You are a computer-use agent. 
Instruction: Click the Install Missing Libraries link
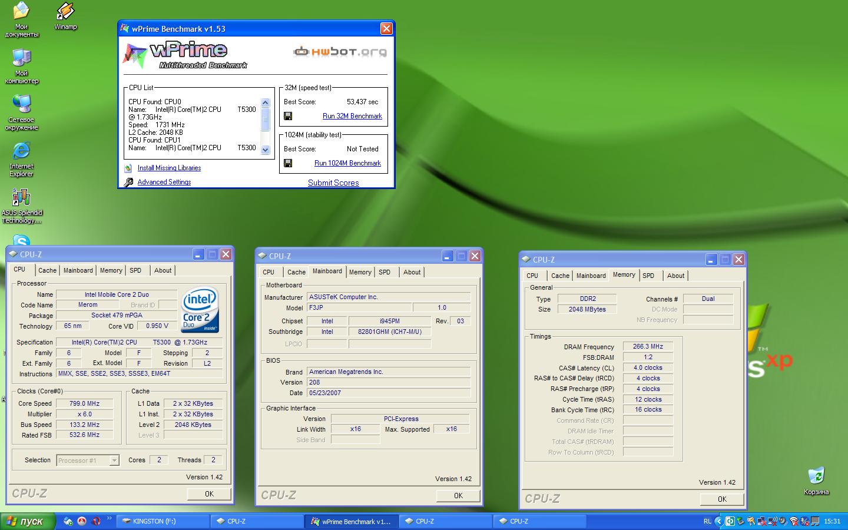(169, 168)
